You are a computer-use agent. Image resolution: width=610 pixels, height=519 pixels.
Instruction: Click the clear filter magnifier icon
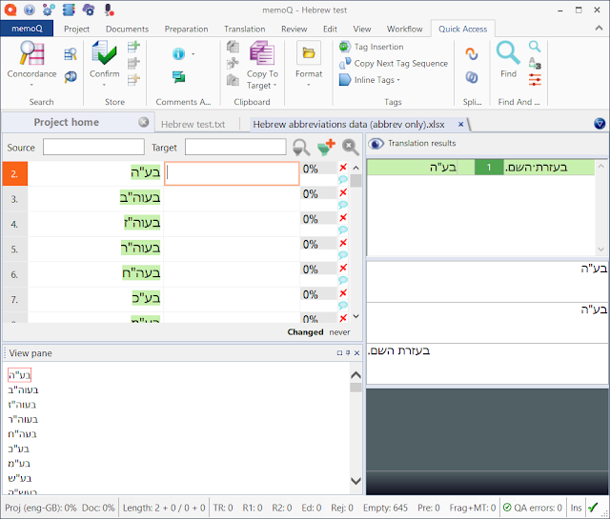350,148
